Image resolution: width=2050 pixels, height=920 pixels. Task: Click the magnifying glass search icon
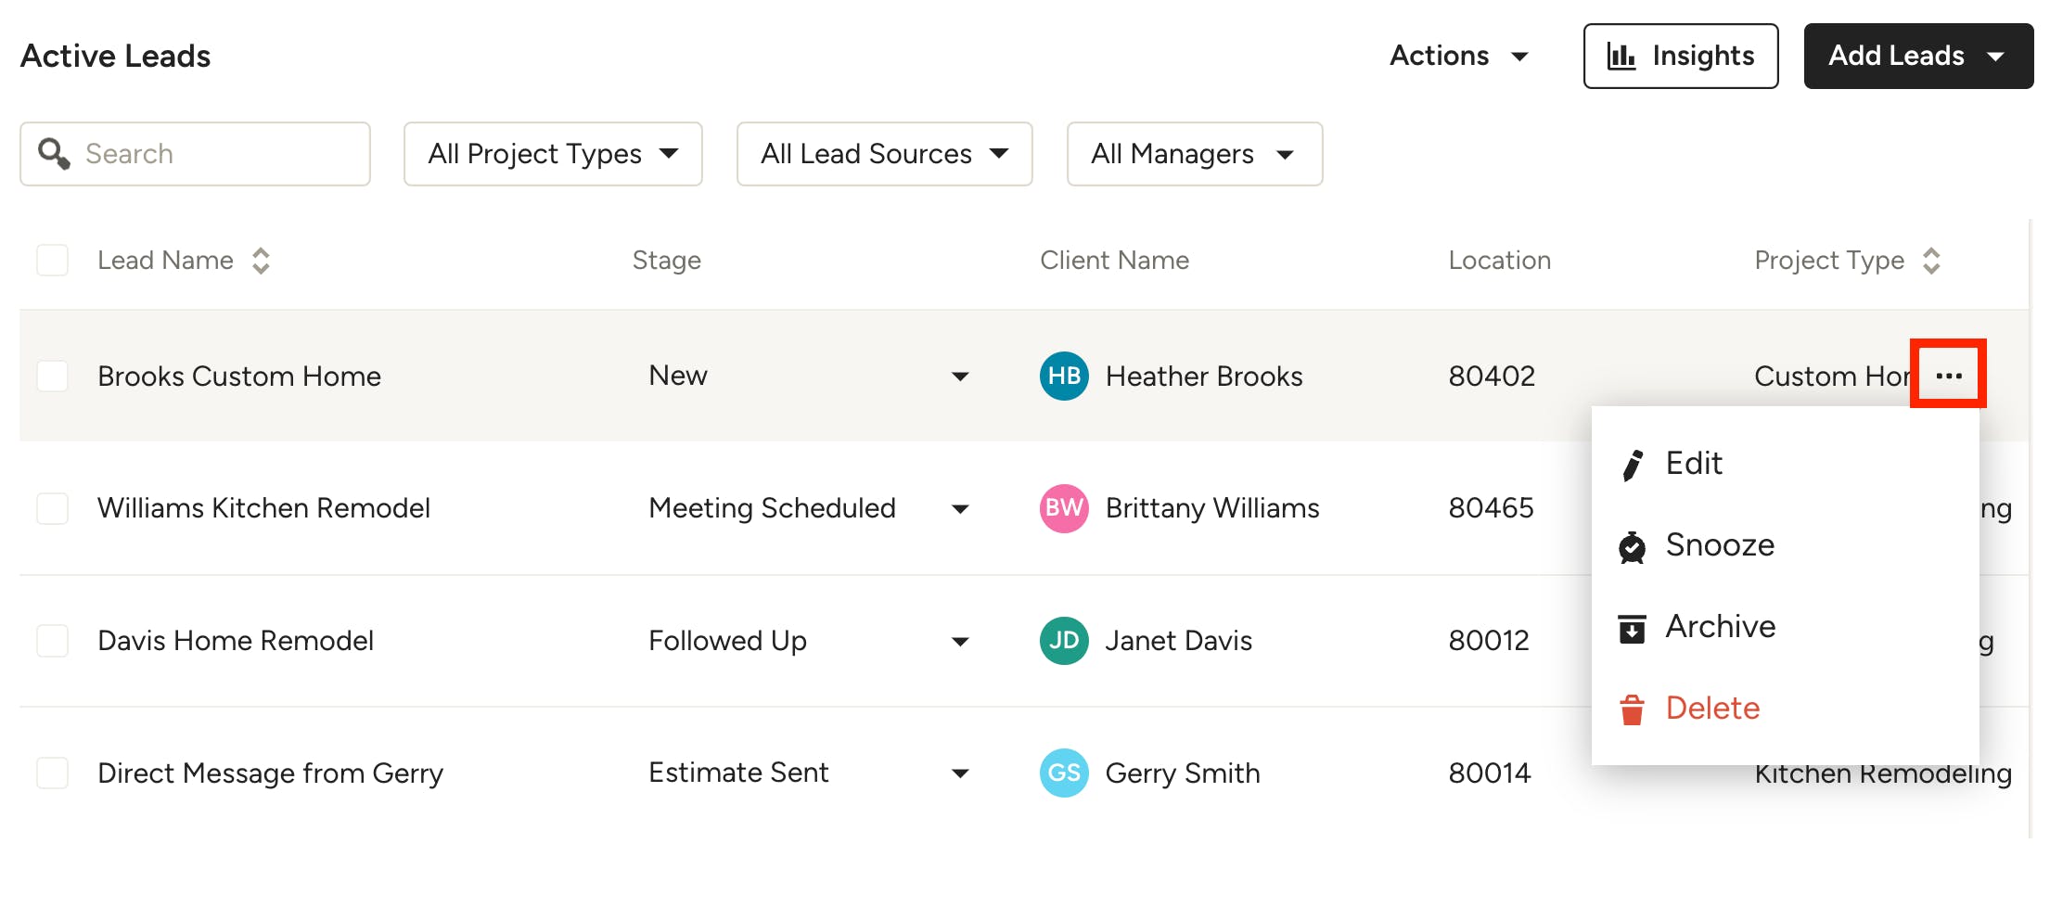click(54, 154)
